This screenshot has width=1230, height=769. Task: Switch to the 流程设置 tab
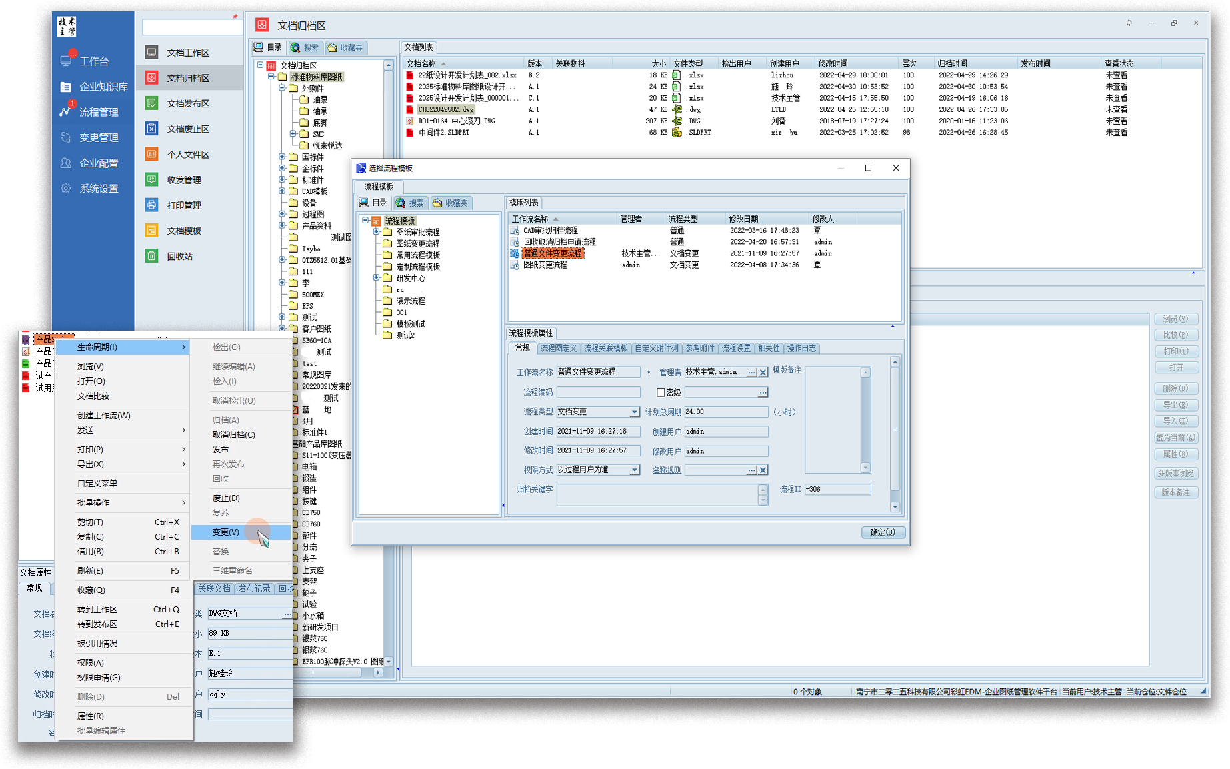click(735, 349)
